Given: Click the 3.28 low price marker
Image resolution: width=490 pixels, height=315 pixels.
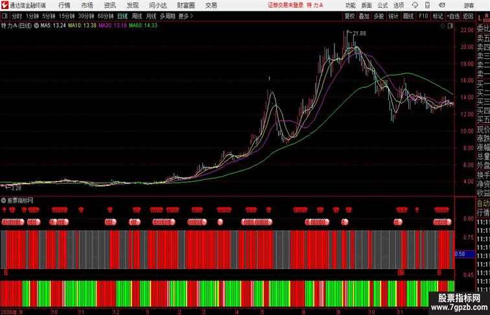Looking at the screenshot, I should point(16,188).
